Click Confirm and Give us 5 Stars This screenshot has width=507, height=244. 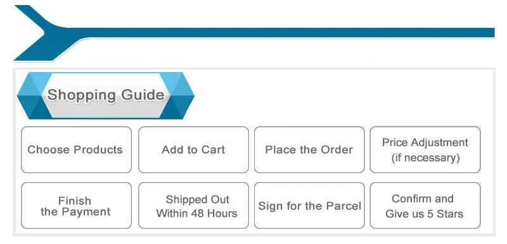425,205
